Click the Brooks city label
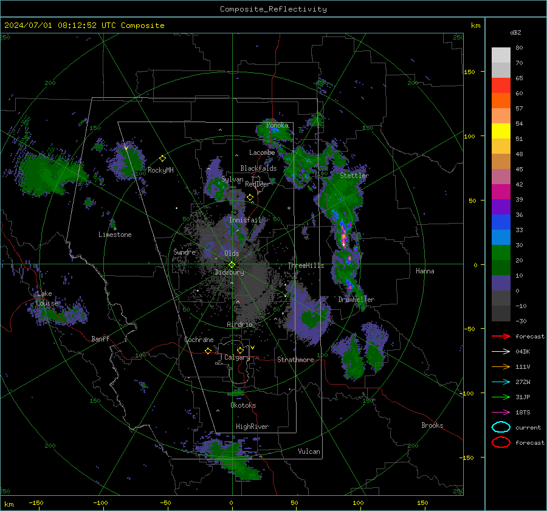Image resolution: width=547 pixels, height=511 pixels. click(x=432, y=425)
